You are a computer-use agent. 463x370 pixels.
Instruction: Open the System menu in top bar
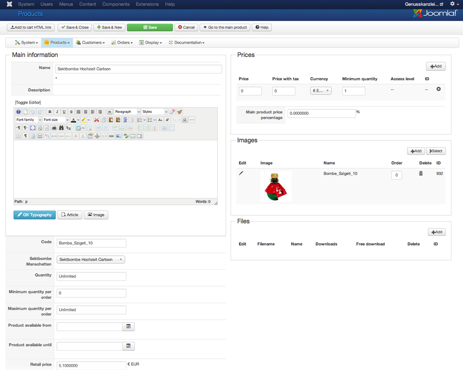click(x=26, y=4)
